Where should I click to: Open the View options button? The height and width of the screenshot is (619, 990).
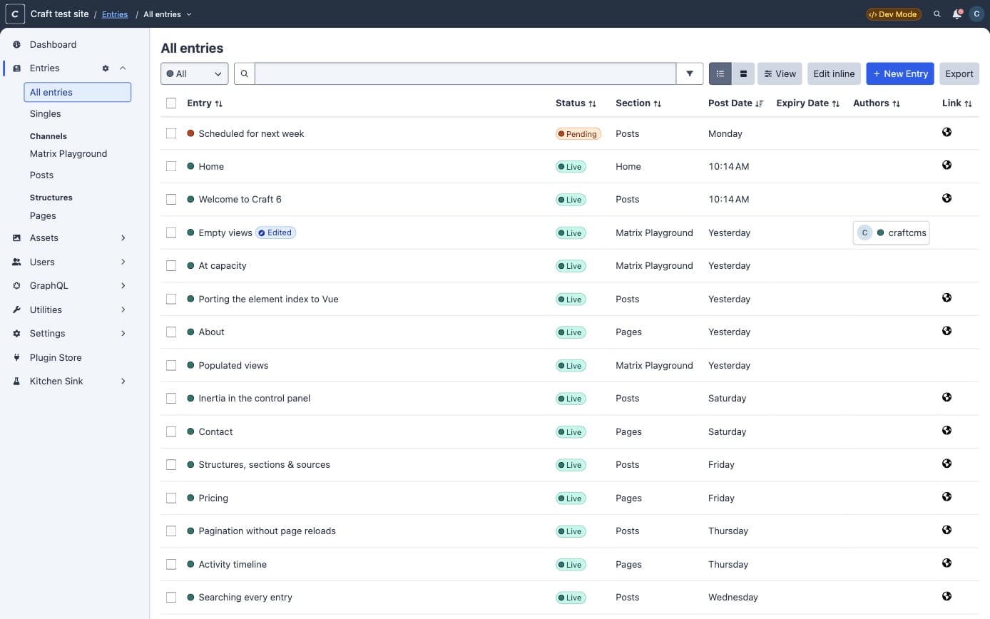[x=780, y=73]
